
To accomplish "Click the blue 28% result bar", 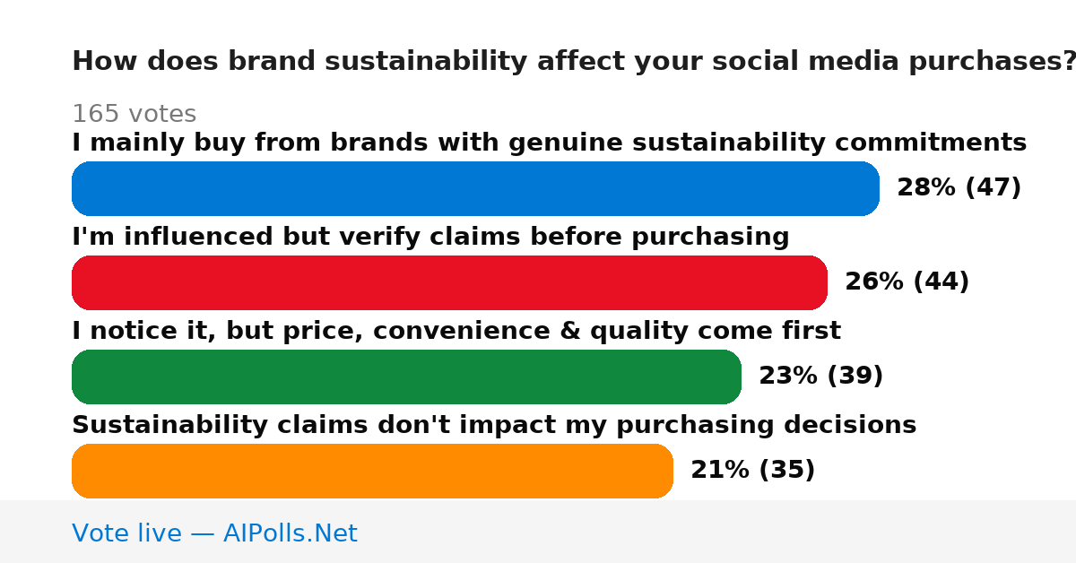I will (475, 188).
